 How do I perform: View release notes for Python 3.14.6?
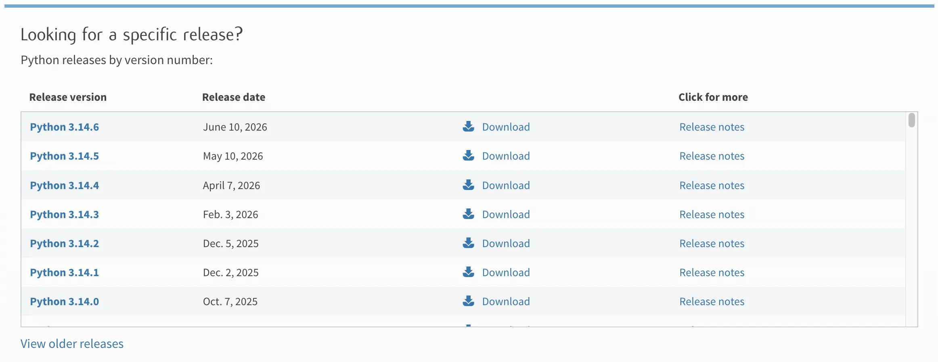[712, 127]
